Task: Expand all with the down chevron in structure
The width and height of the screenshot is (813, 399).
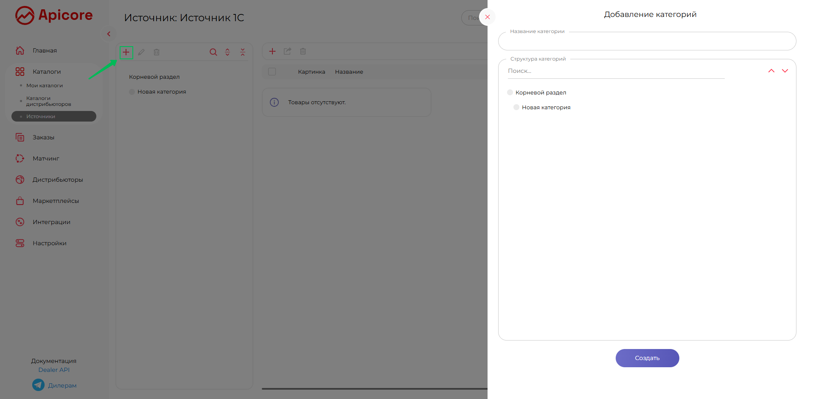Action: [785, 71]
